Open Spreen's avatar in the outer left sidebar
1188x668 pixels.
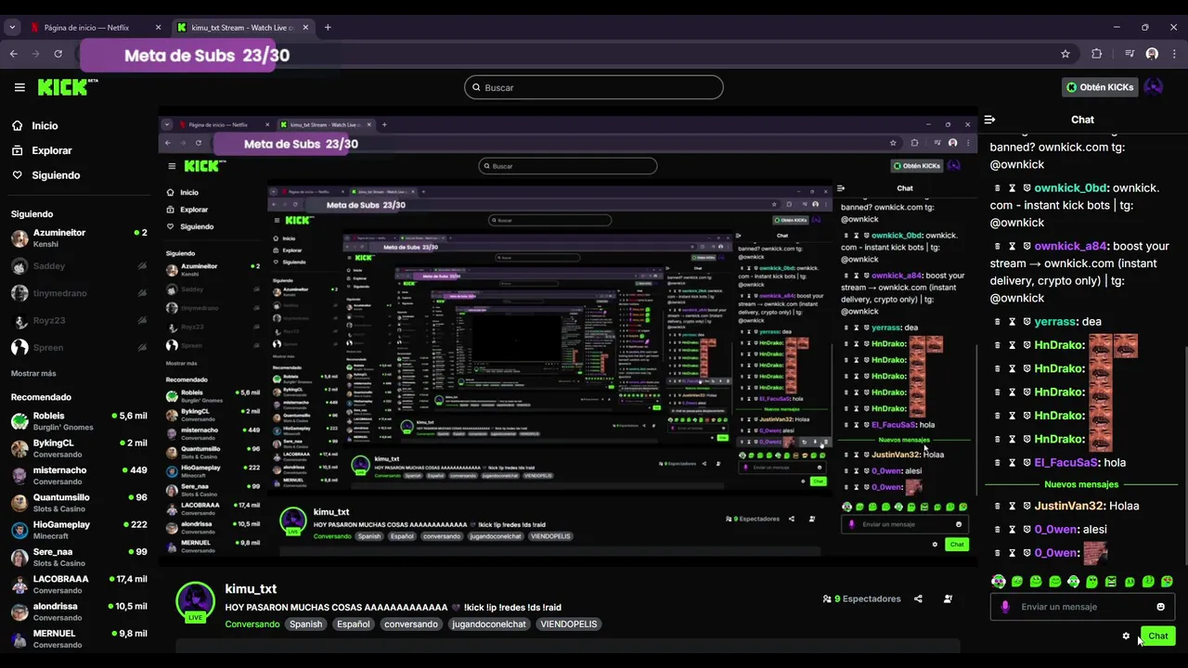(x=19, y=347)
